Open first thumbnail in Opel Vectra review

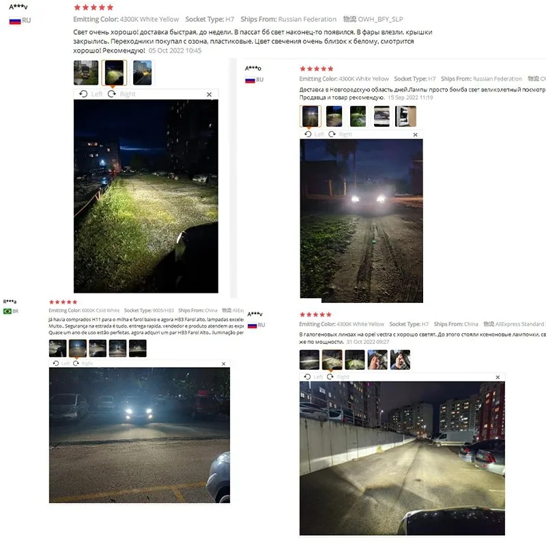tap(309, 360)
